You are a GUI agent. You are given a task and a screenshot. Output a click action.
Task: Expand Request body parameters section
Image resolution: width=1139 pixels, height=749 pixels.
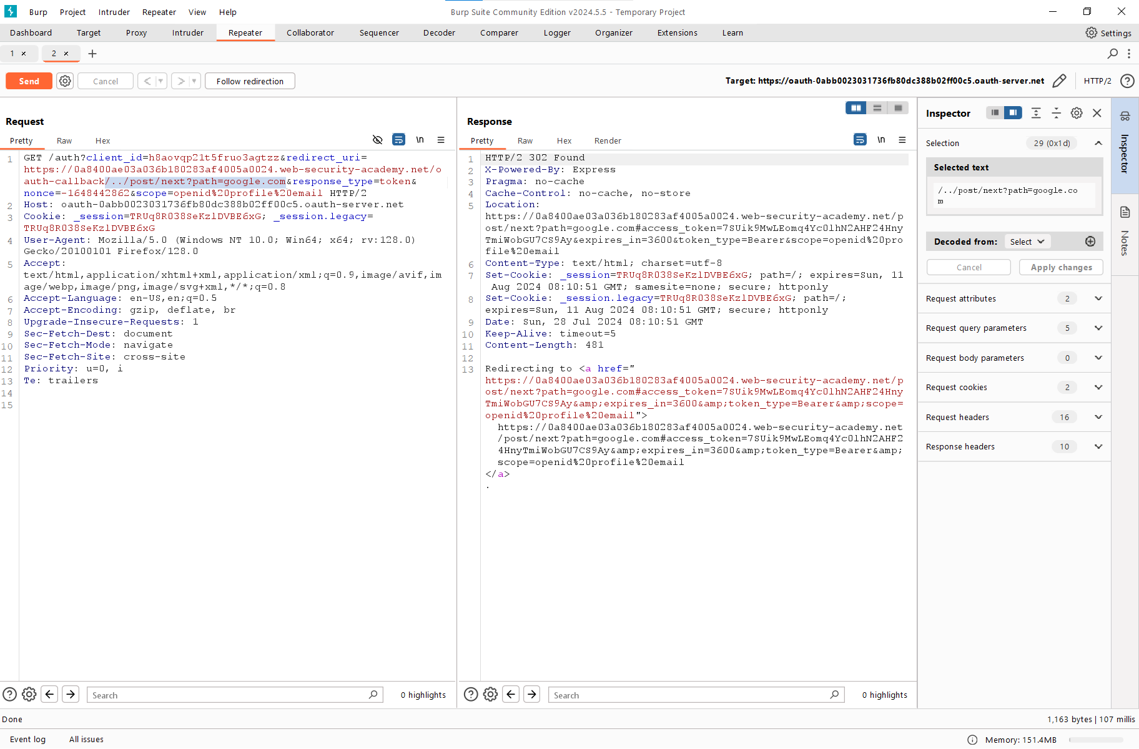tap(1098, 358)
